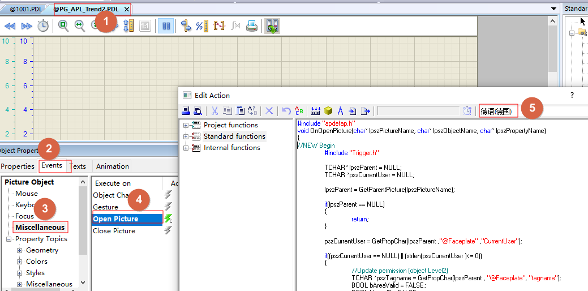Toggle the pause/start trend update button
This screenshot has height=291, width=588.
tap(166, 26)
